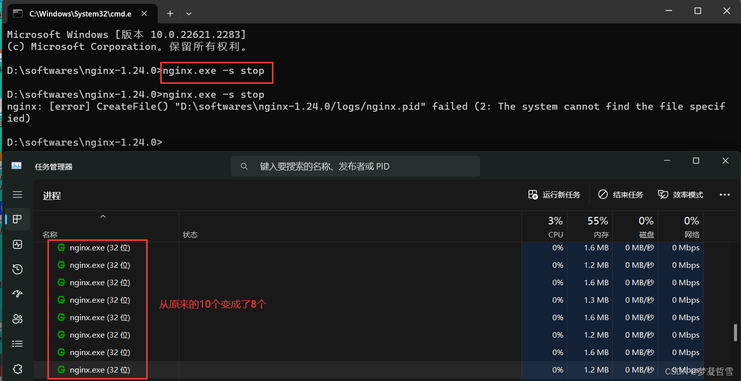Sort by 网络 column header

681,227
